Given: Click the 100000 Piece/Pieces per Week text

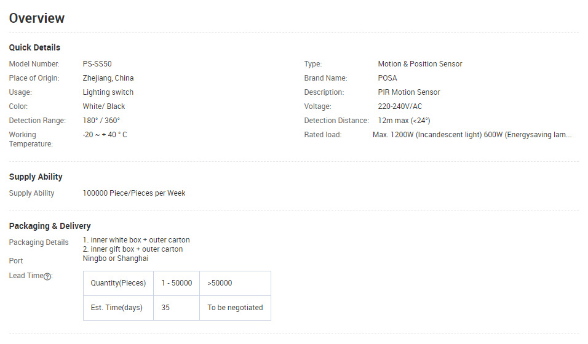Looking at the screenshot, I should pyautogui.click(x=134, y=193).
